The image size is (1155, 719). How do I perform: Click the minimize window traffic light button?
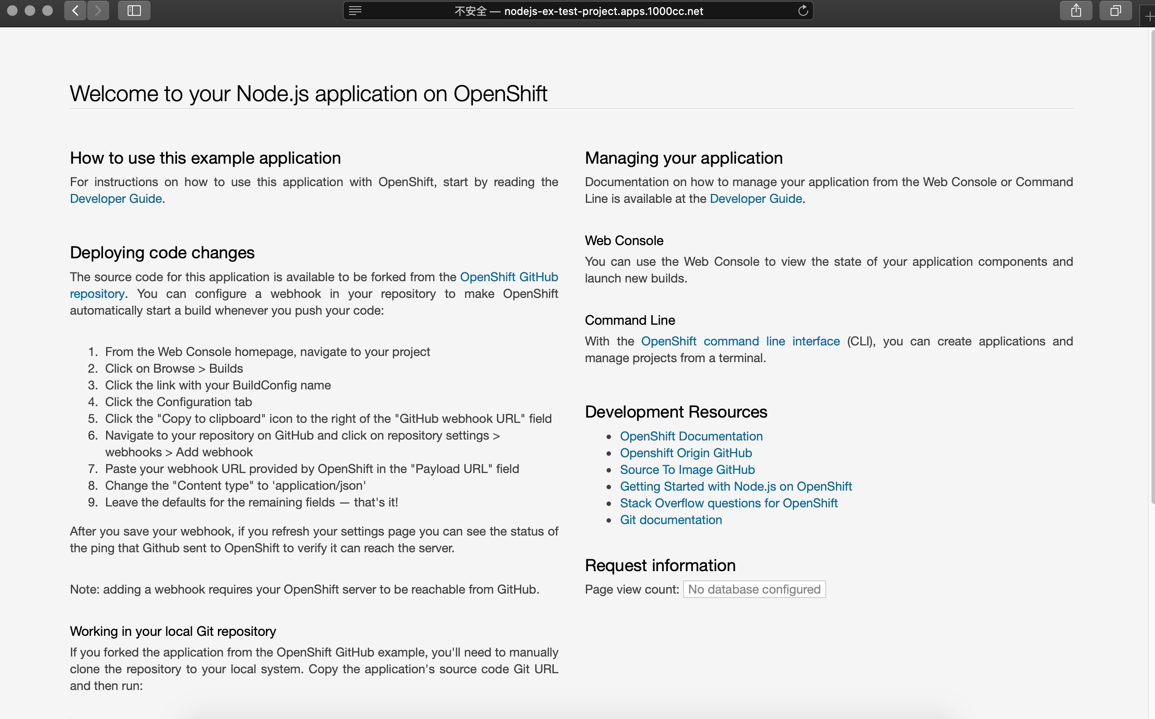pos(30,11)
